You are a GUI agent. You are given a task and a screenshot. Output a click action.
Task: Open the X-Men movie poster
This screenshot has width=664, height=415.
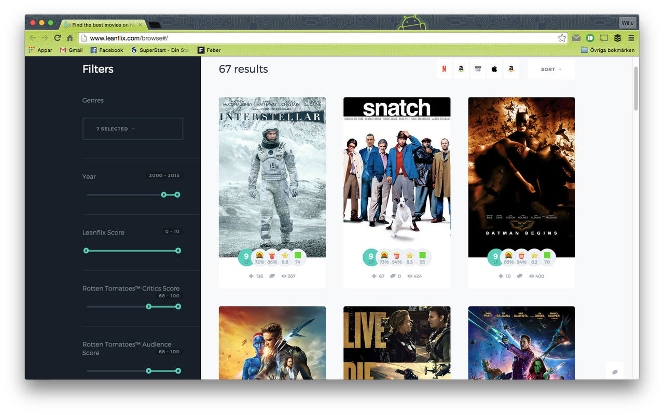tap(272, 342)
